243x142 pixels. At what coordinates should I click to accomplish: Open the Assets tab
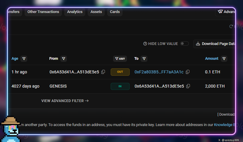tap(96, 12)
